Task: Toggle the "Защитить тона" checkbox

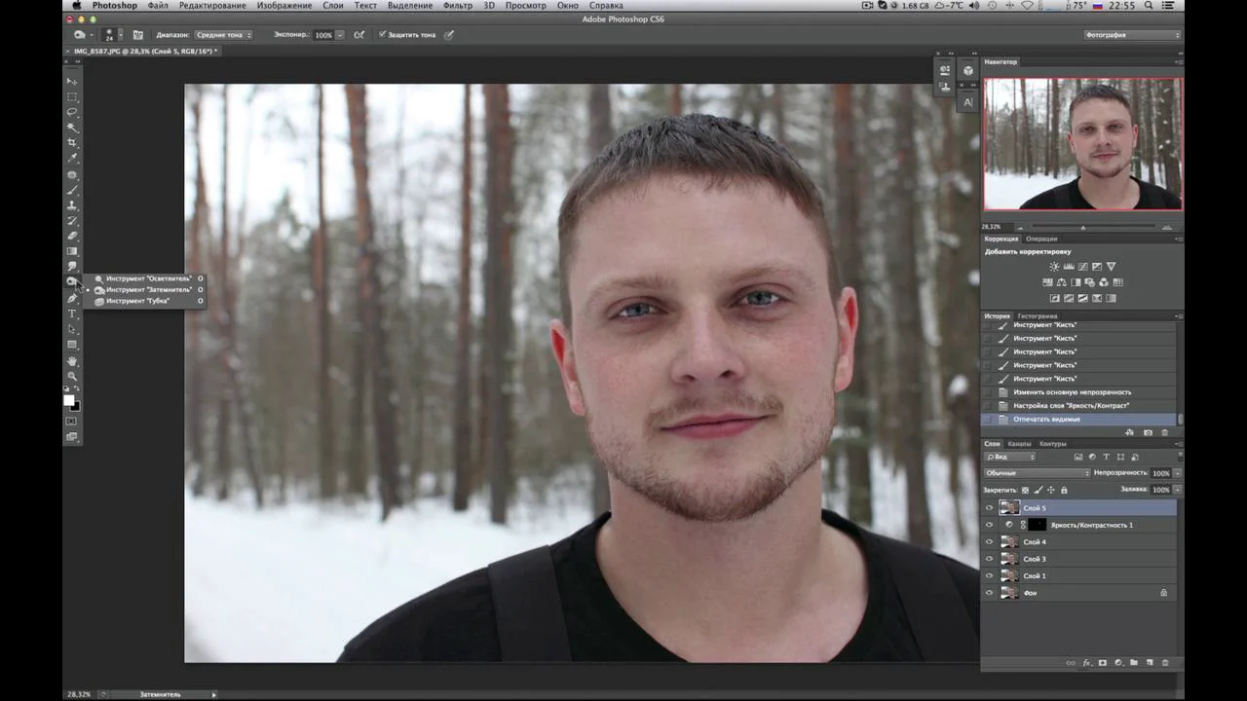Action: coord(382,35)
